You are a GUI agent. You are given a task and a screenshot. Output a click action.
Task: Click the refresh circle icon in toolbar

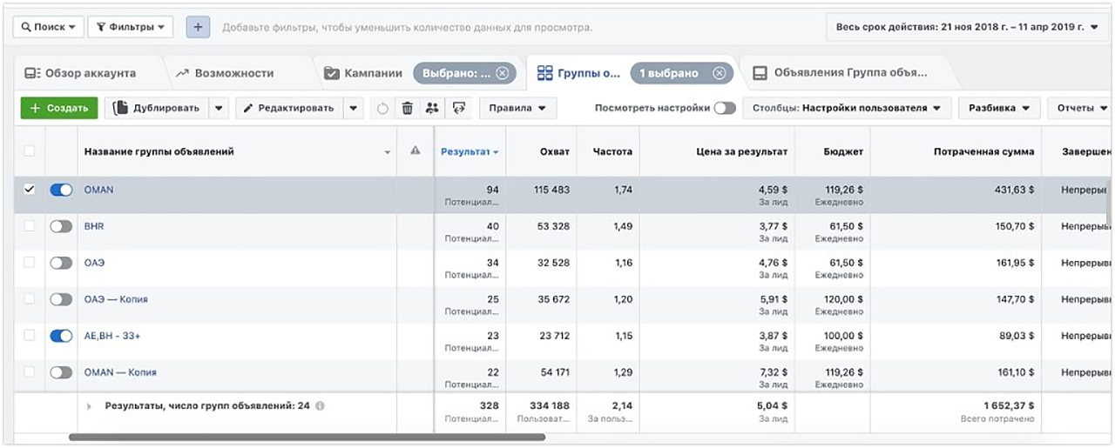tap(382, 109)
